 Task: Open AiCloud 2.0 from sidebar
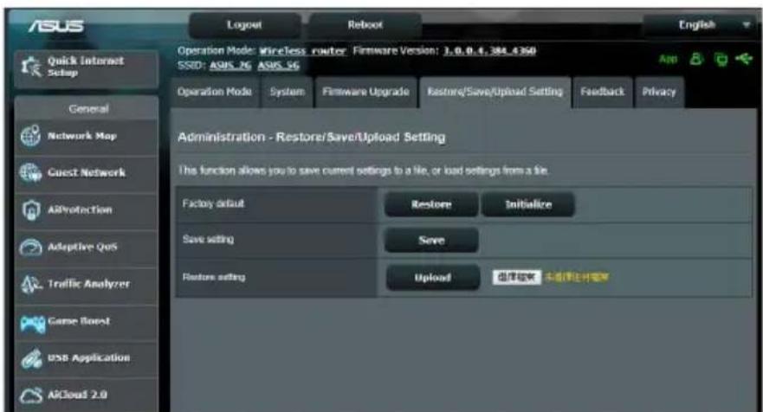pyautogui.click(x=87, y=396)
